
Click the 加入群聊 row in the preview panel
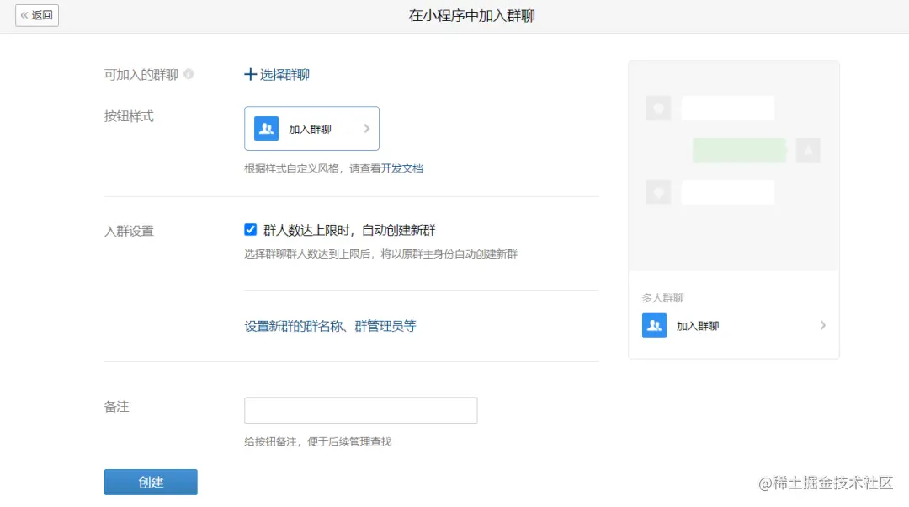coord(734,325)
